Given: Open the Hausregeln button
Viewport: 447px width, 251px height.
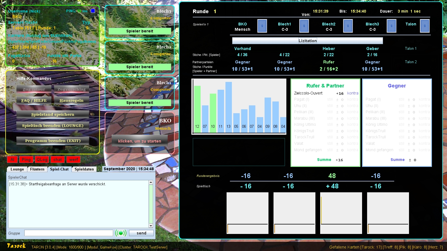Looking at the screenshot, I should coord(72,100).
